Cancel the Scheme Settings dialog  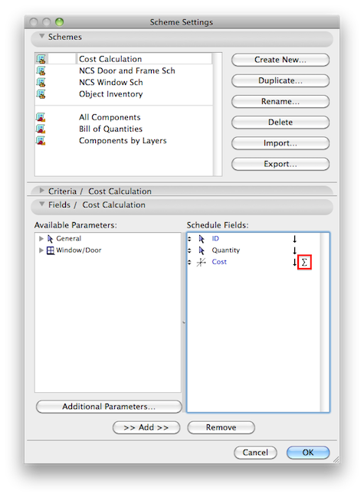(255, 453)
